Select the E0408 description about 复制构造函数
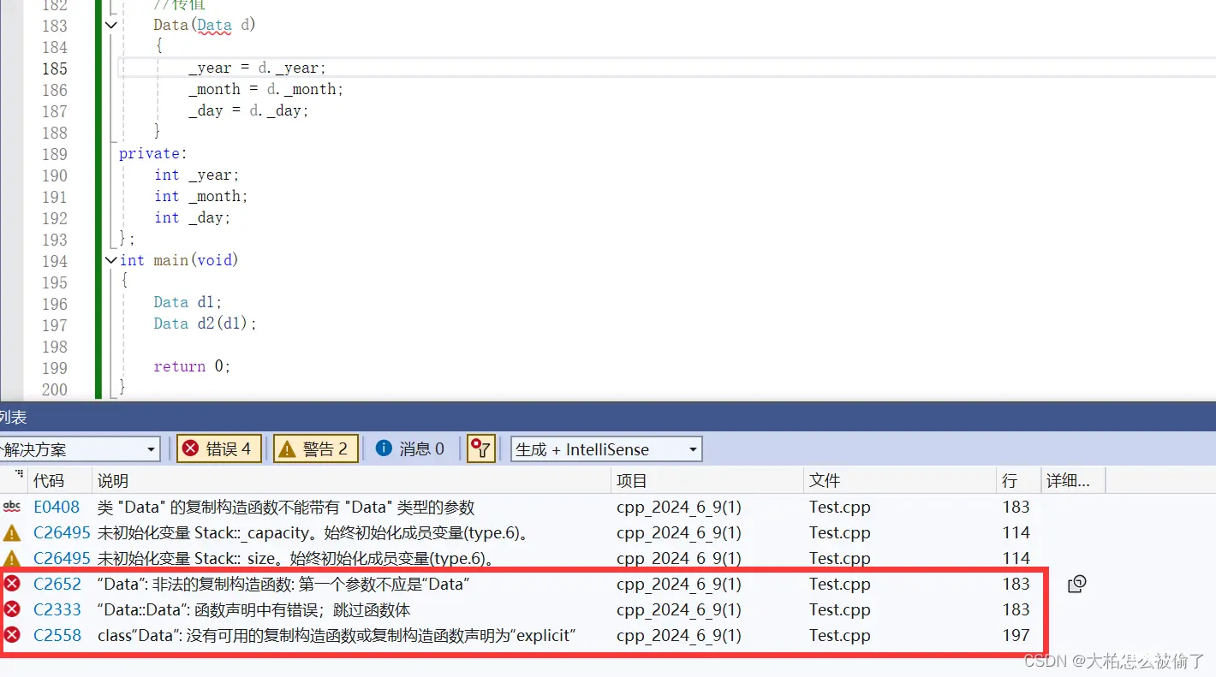Viewport: 1216px width, 677px height. coord(286,507)
